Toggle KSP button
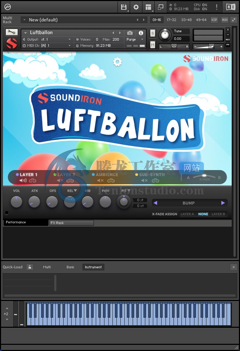The width and height of the screenshot is (240, 351). [x=214, y=20]
